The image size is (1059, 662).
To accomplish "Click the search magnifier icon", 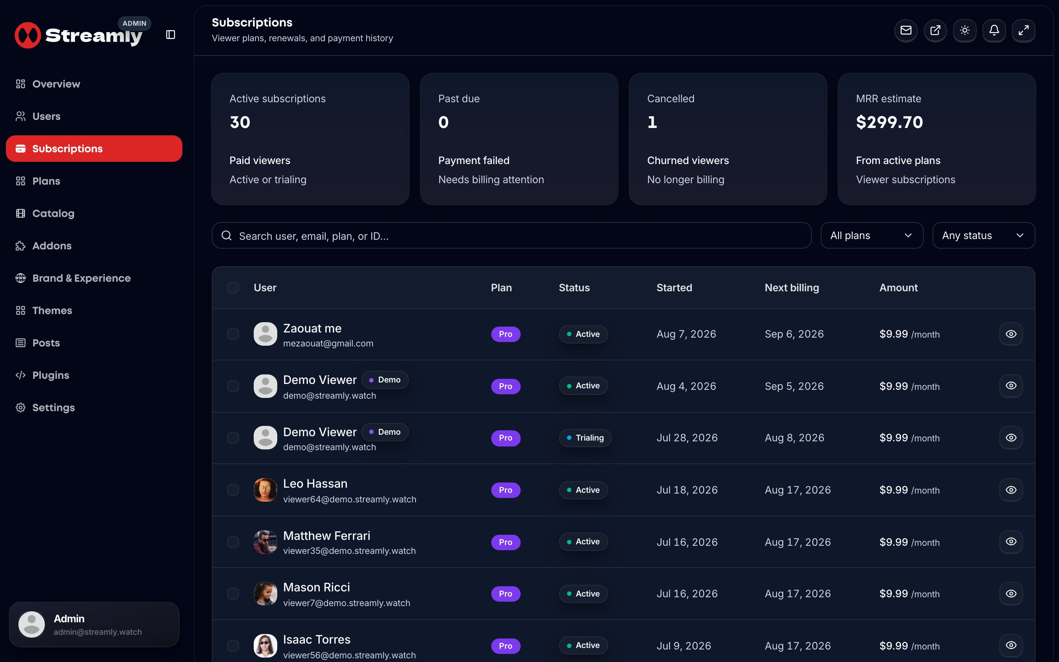I will (226, 235).
